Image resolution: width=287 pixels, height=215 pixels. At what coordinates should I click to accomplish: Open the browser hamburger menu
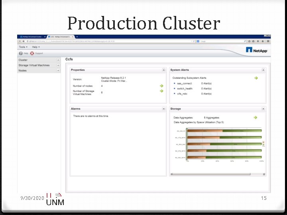(268, 41)
